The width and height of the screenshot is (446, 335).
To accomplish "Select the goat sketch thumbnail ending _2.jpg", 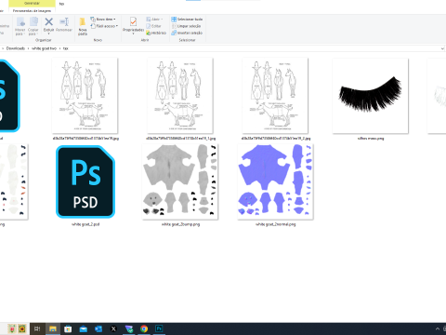I will pyautogui.click(x=275, y=96).
